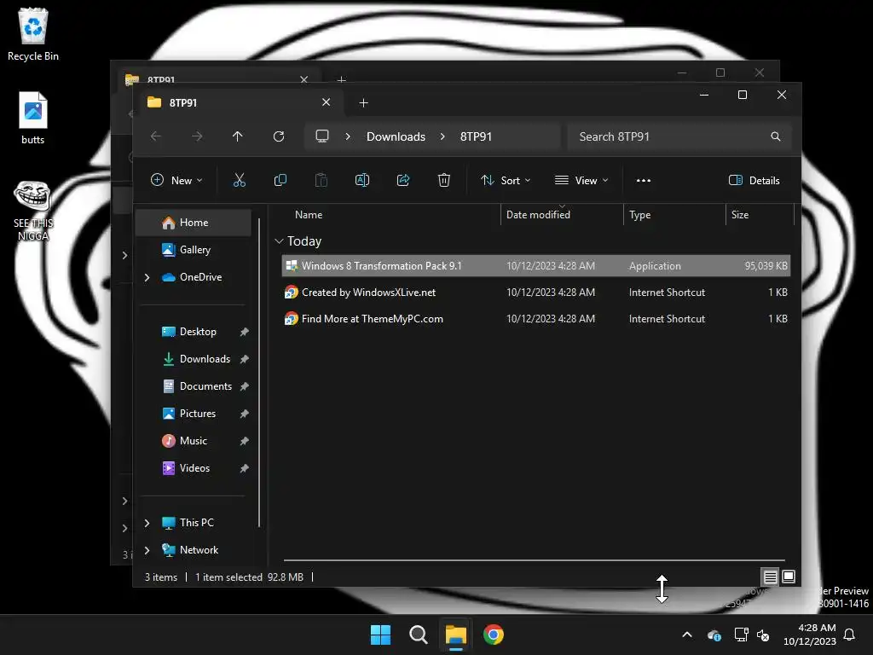Open Desktop in the navigation pane
Viewport: 873px width, 655px height.
(x=194, y=332)
